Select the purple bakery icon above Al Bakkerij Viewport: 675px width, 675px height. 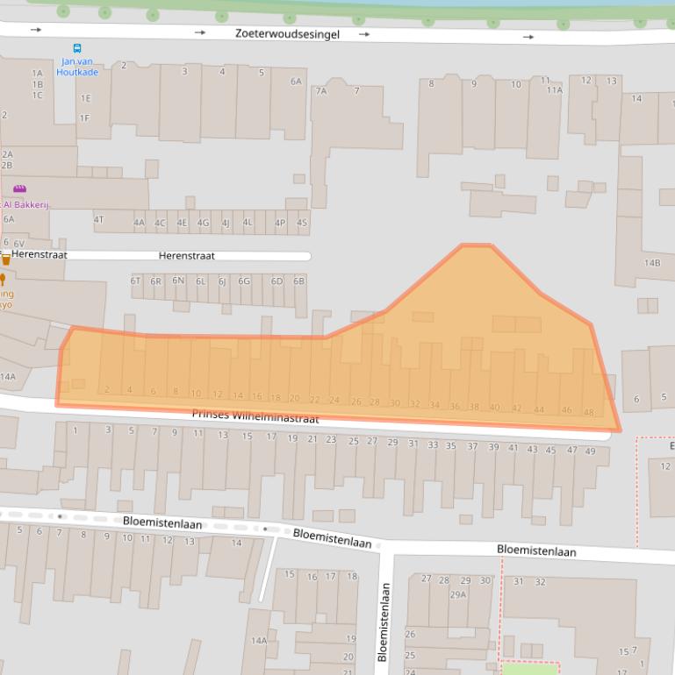pos(19,188)
